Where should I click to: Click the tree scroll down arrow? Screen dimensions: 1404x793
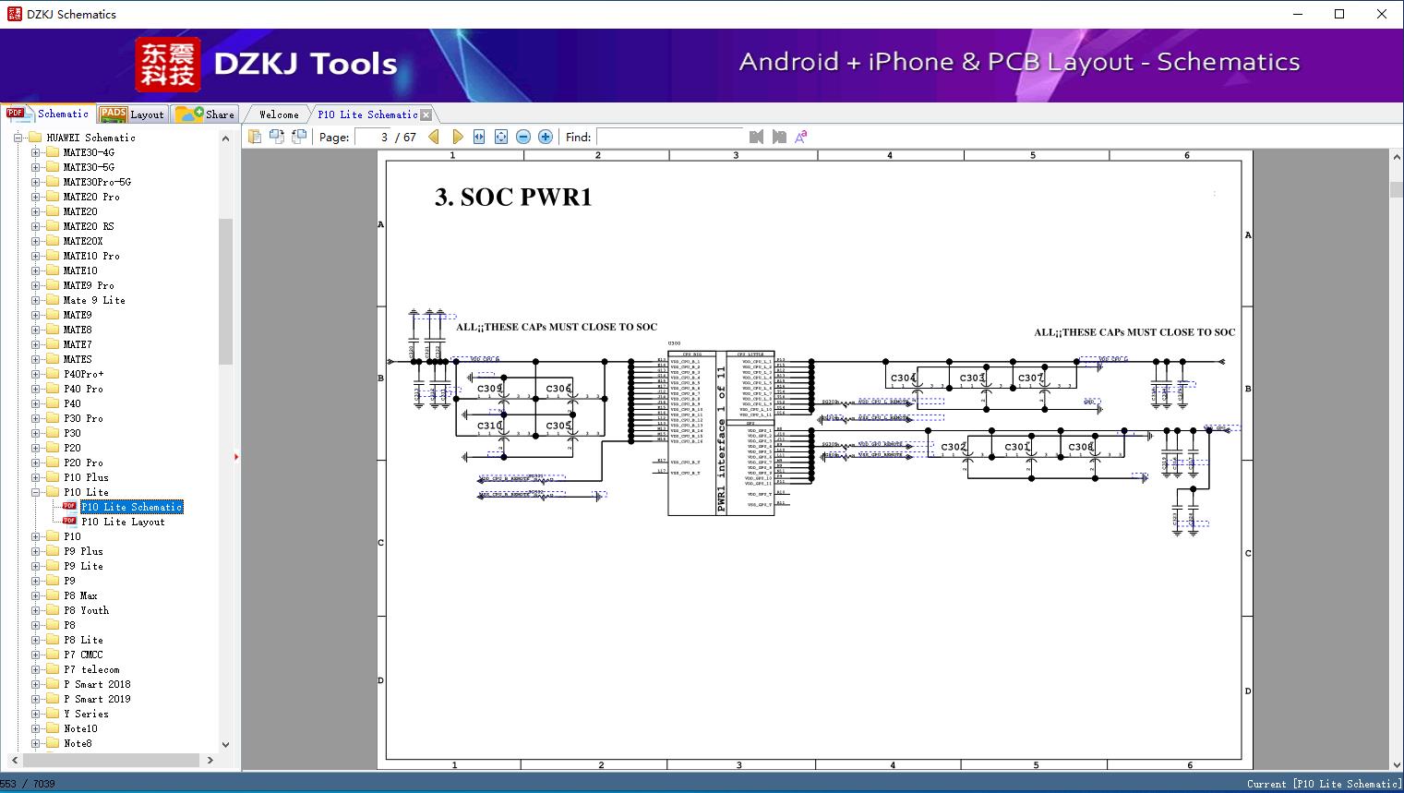[x=225, y=744]
